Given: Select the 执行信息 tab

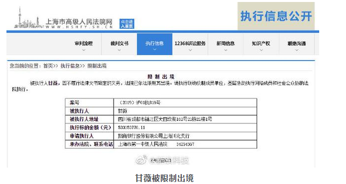Looking at the screenshot, I should pos(154,44).
